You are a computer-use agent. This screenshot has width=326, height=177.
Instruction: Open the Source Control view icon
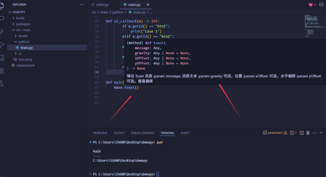pos(2,31)
